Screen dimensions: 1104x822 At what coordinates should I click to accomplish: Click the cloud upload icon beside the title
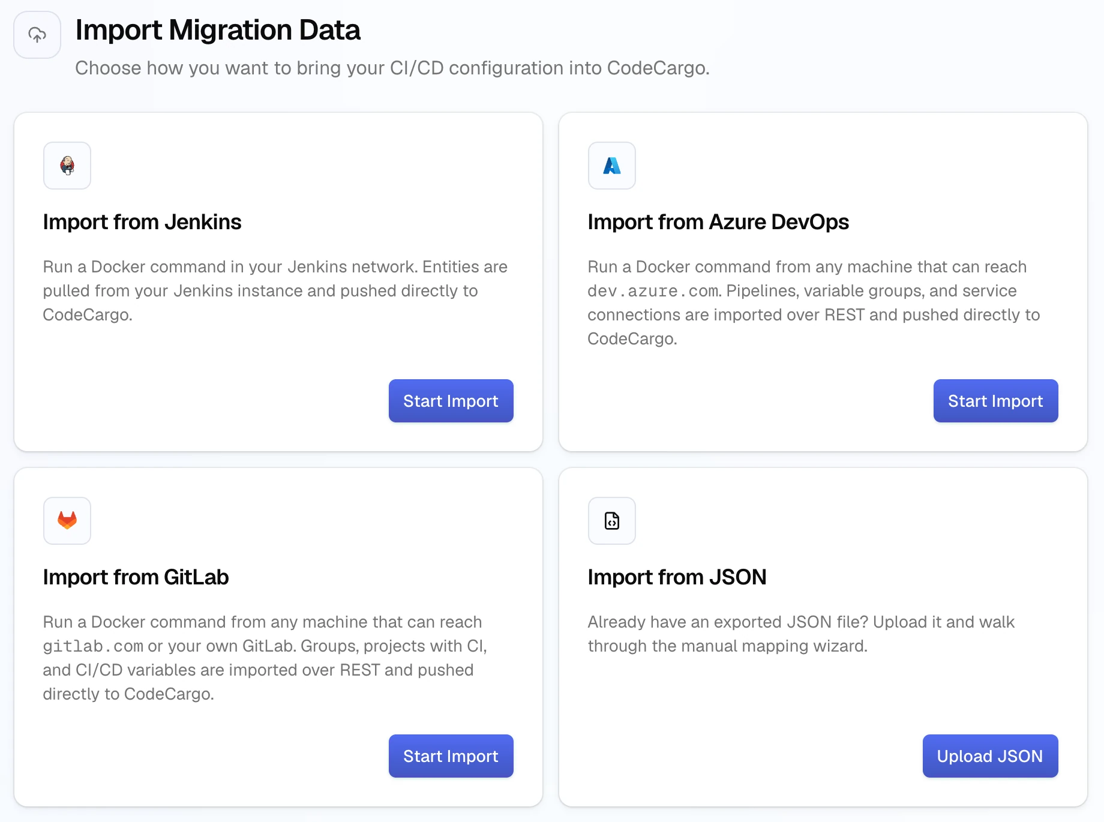click(37, 35)
